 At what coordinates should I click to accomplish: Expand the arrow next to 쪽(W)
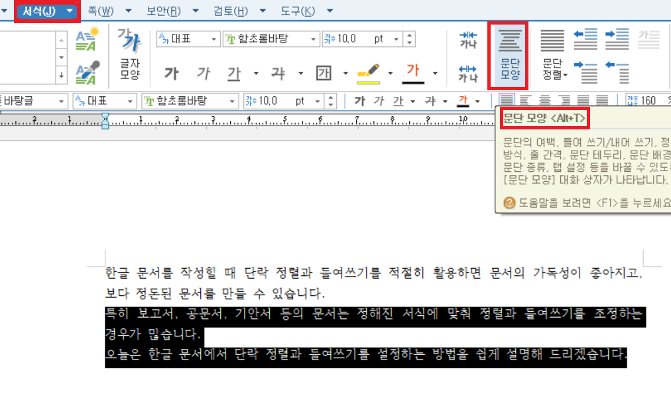[x=129, y=11]
